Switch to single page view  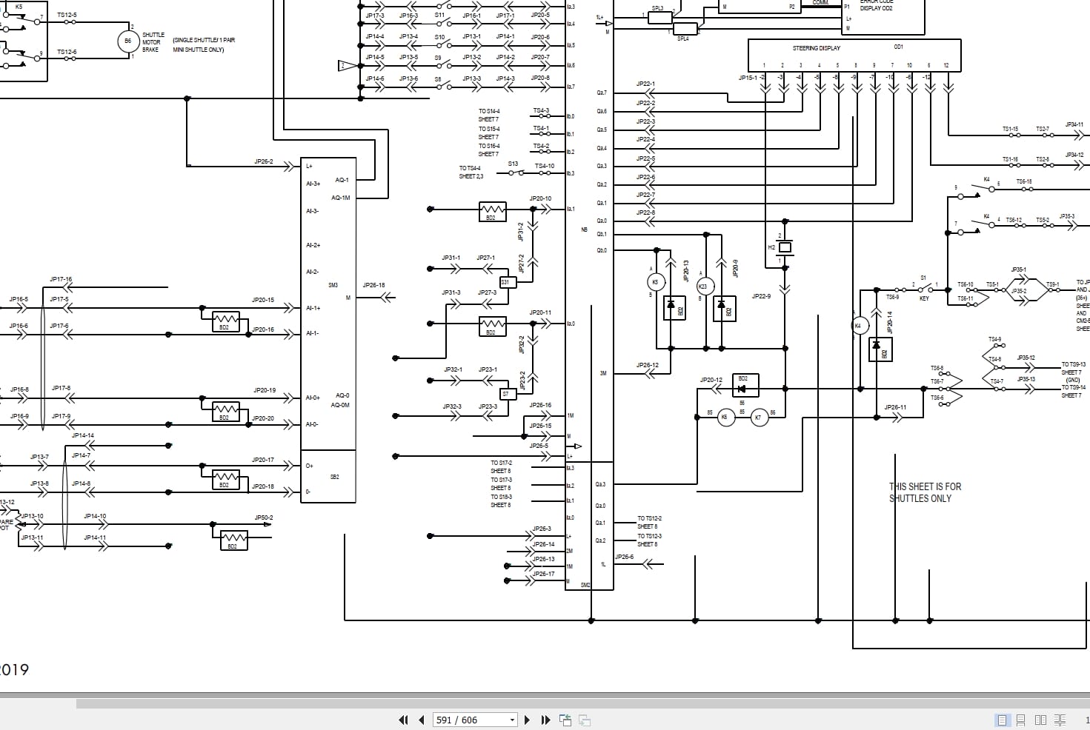(x=1003, y=720)
